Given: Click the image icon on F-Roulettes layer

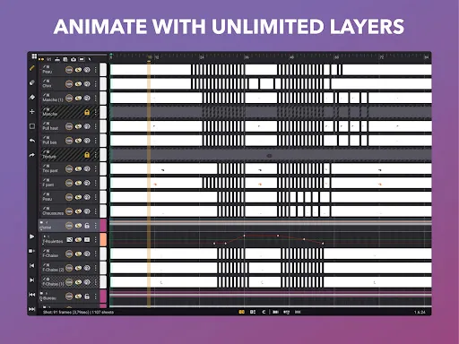Looking at the screenshot, I should [x=70, y=240].
